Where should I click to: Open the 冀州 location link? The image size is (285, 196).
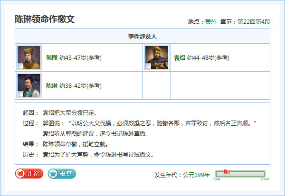210,22
